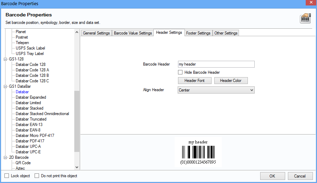Viewport: 317px width, 183px height.
Task: Enable Lock object checkbox
Action: coord(7,176)
